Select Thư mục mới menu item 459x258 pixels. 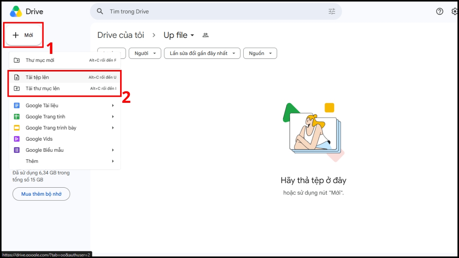[65, 60]
